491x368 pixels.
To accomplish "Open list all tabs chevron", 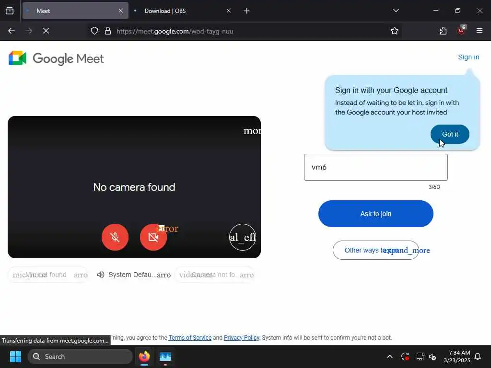I will pos(396,11).
